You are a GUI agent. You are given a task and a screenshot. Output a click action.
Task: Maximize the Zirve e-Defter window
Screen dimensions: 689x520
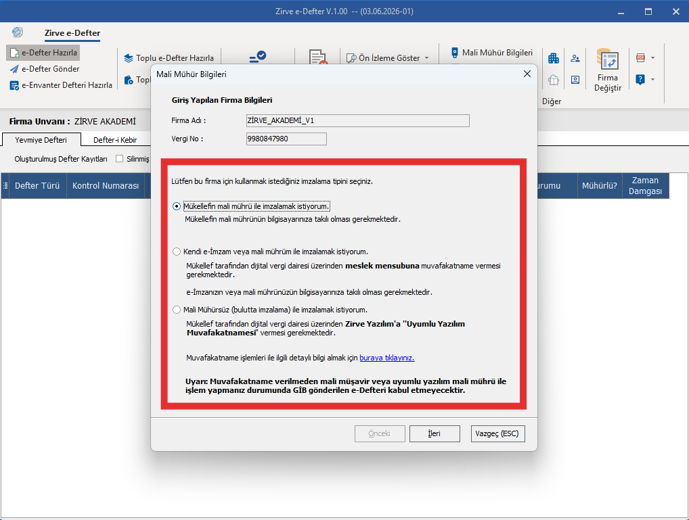click(x=648, y=12)
